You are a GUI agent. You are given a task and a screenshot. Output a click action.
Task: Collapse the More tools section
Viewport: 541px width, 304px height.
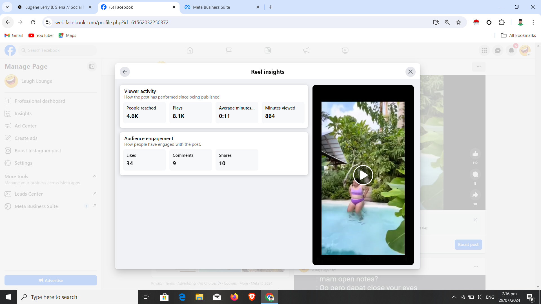[x=95, y=176]
